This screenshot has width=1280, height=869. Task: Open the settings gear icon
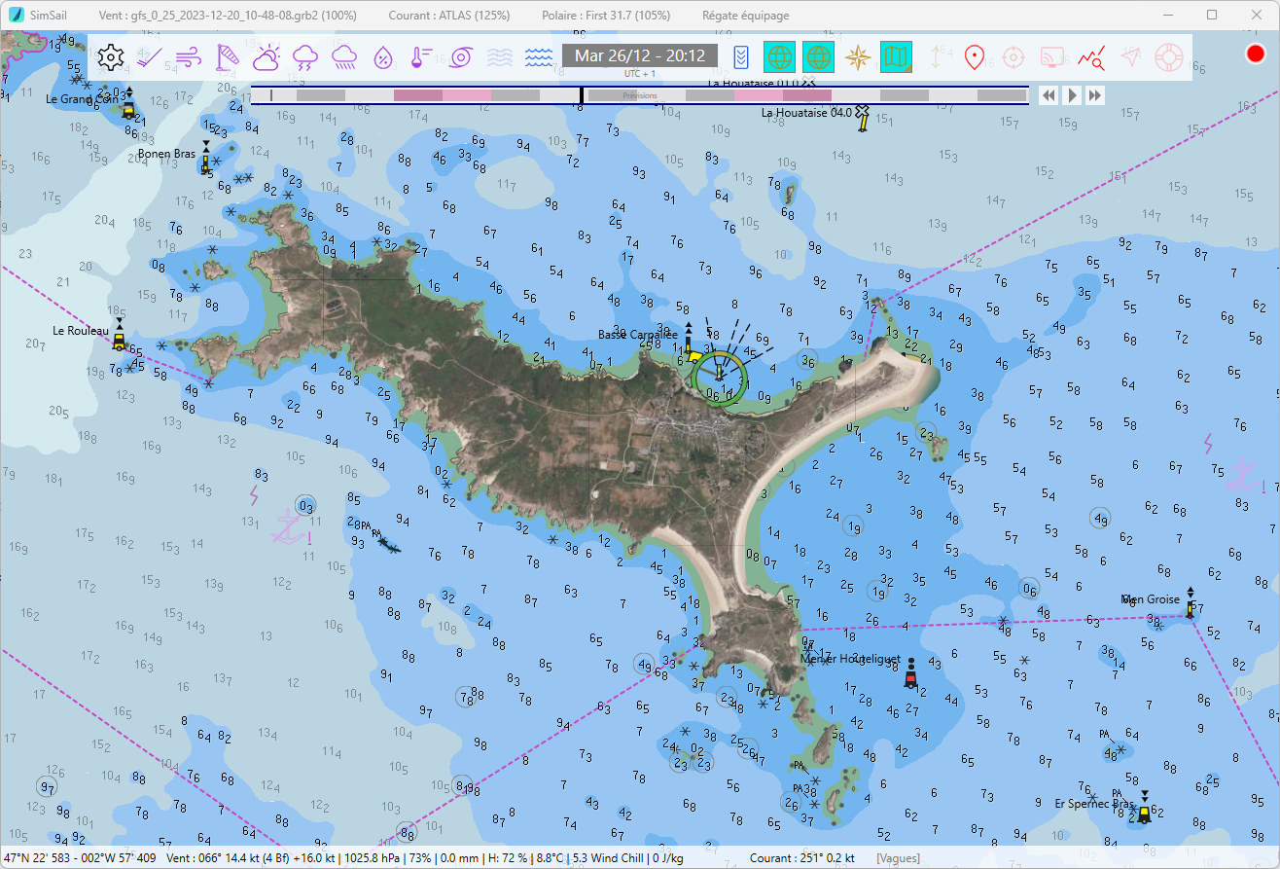112,57
